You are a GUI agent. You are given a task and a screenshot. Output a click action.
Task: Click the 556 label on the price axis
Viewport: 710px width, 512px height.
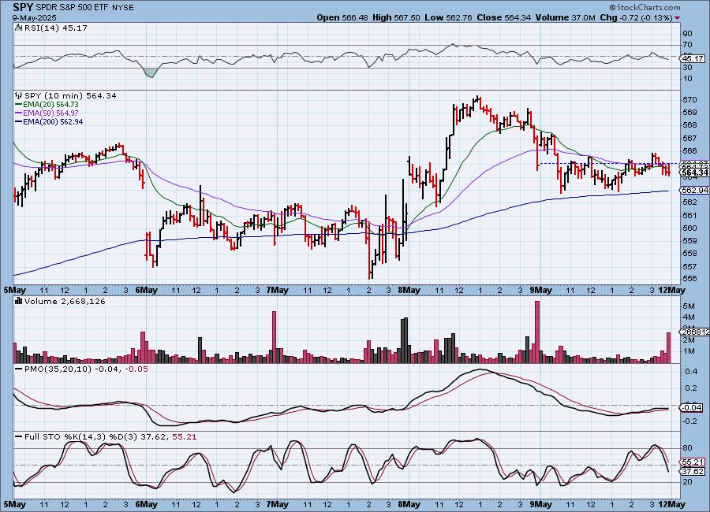(x=689, y=279)
